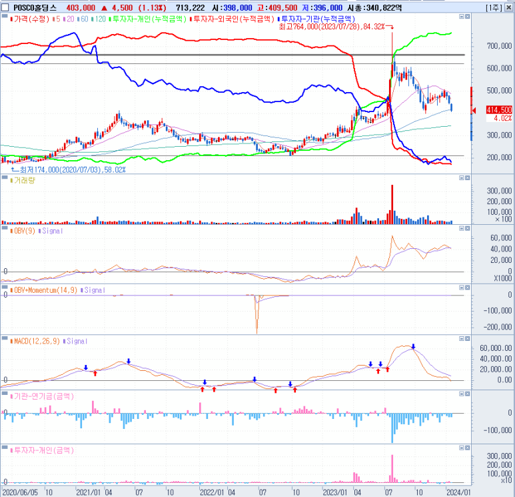Collapse the price chart pane
The height and width of the screenshot is (497, 515).
pyautogui.click(x=462, y=17)
